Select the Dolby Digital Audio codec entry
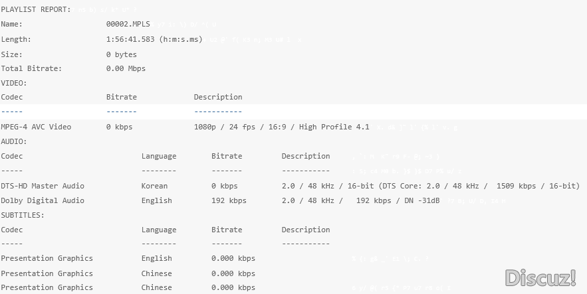587x294 pixels. [x=43, y=200]
